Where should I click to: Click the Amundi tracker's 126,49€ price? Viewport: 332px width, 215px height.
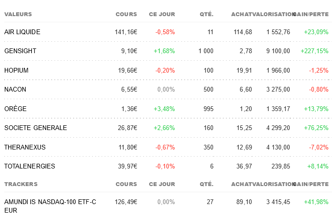tap(126, 202)
